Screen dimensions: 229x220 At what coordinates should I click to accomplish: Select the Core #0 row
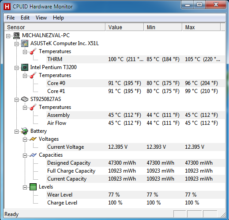click(135, 83)
